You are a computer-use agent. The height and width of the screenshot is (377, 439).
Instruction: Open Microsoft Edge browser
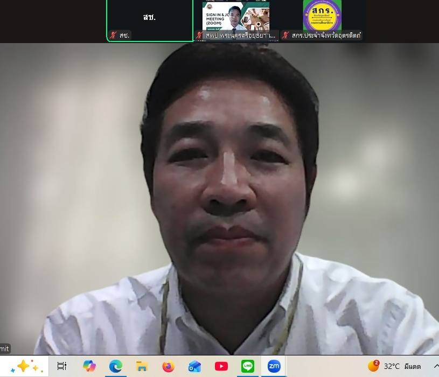point(115,366)
